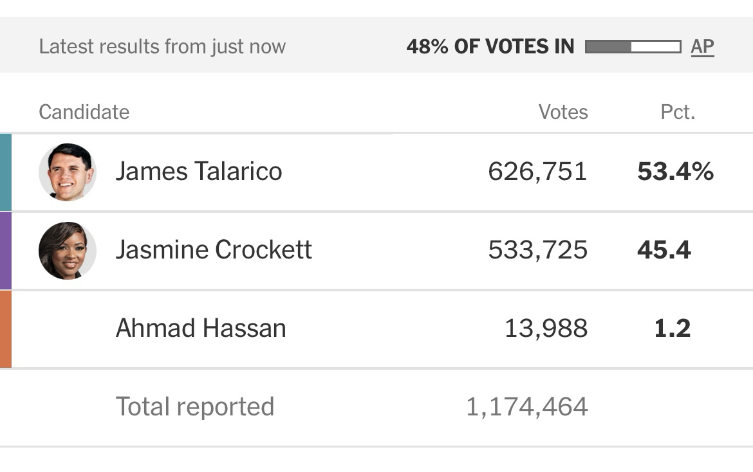The height and width of the screenshot is (472, 753).
Task: Click the 1,174,464 total vote count
Action: [x=526, y=407]
